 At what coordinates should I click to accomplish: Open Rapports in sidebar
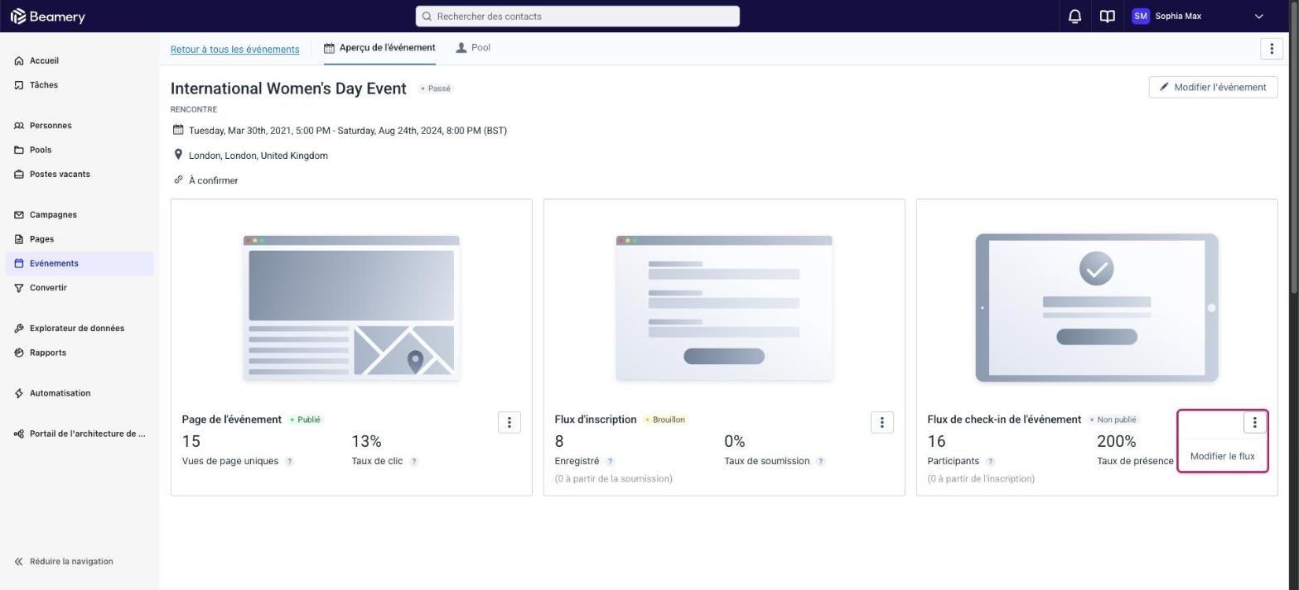pos(80,353)
